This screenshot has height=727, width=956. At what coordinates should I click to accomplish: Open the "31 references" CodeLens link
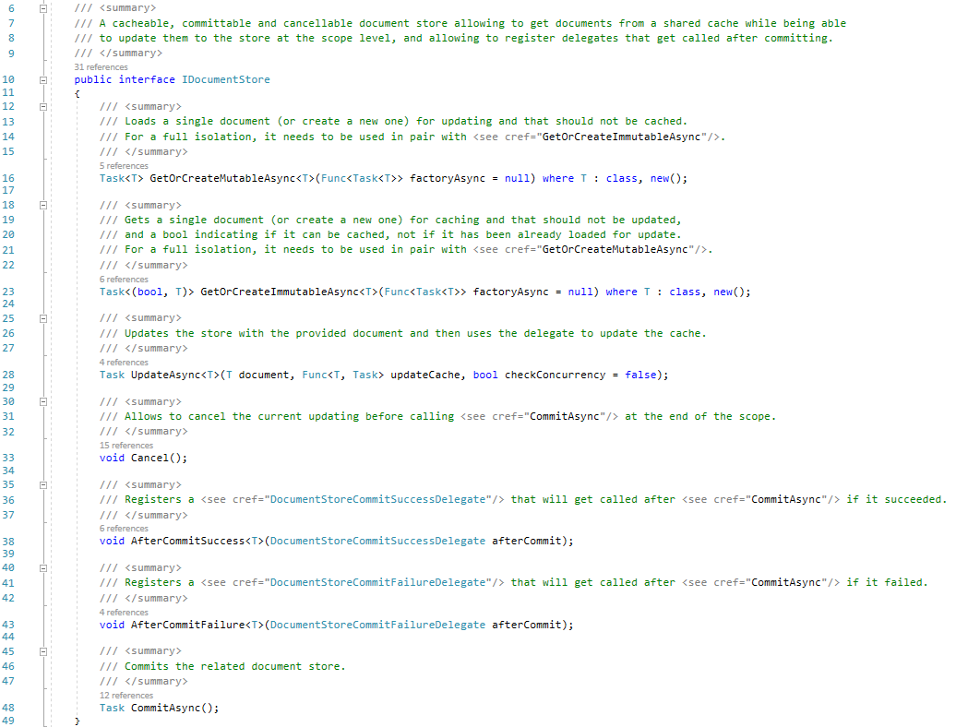[x=102, y=67]
